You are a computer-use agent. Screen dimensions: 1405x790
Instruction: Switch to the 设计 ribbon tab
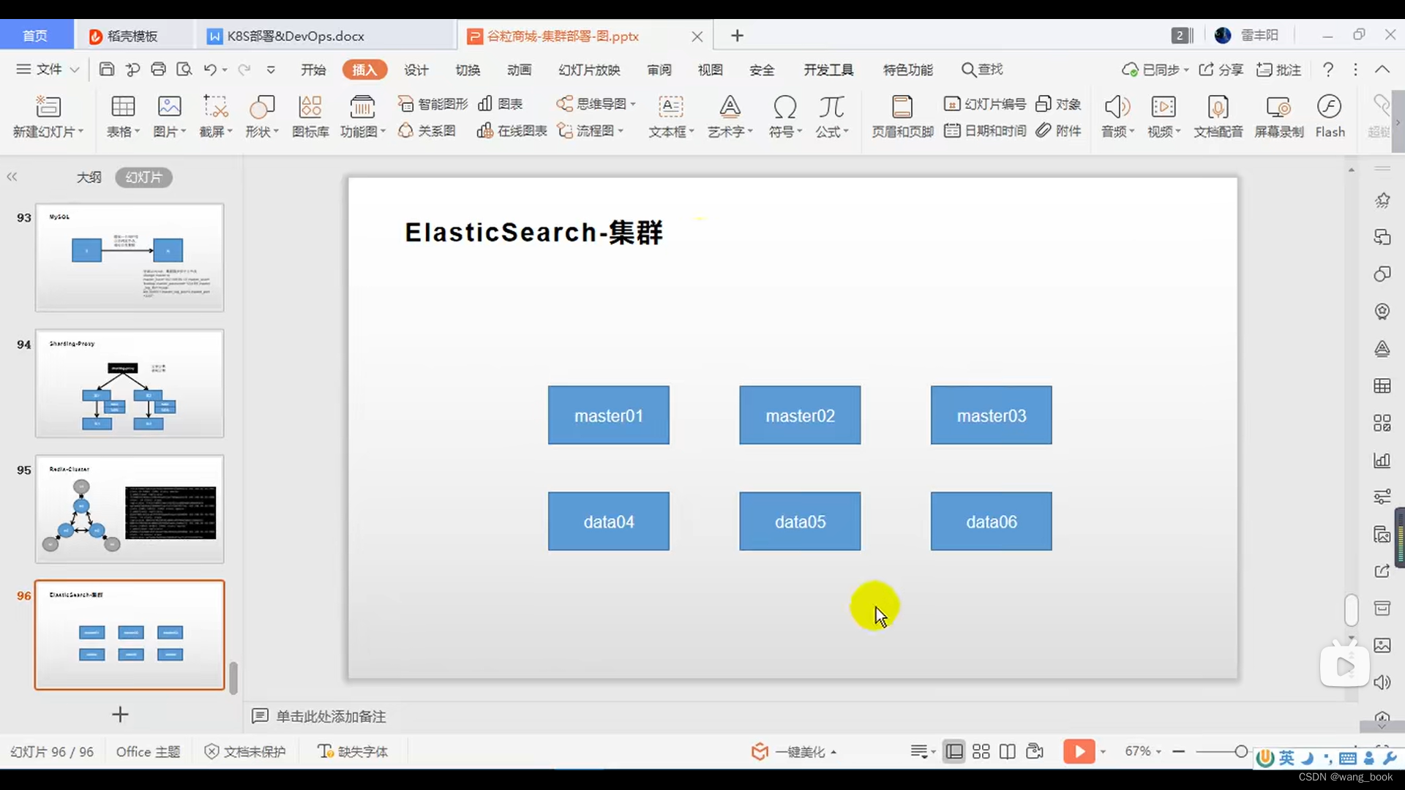415,69
